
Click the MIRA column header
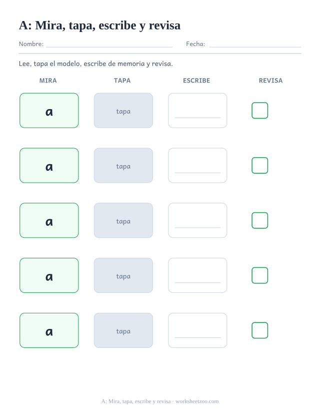pyautogui.click(x=48, y=81)
